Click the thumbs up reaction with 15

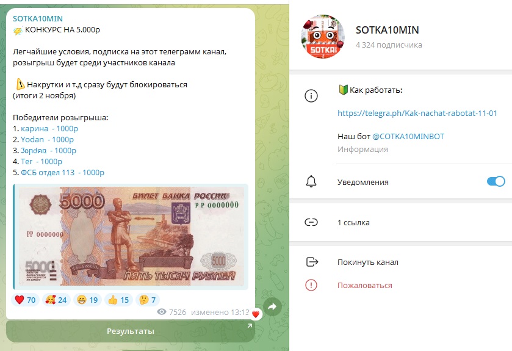point(118,300)
